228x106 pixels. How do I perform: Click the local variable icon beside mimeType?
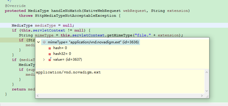coord(44,42)
